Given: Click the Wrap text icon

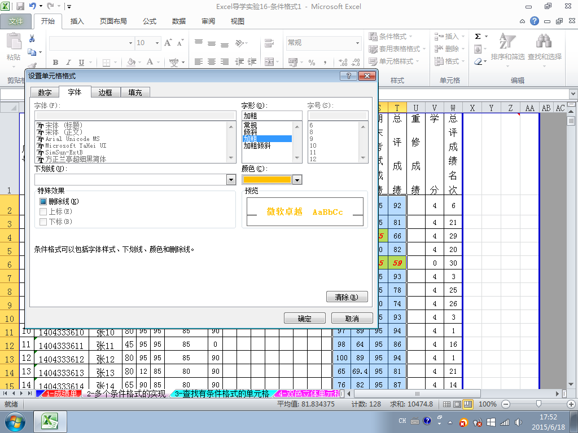Looking at the screenshot, I should (269, 43).
